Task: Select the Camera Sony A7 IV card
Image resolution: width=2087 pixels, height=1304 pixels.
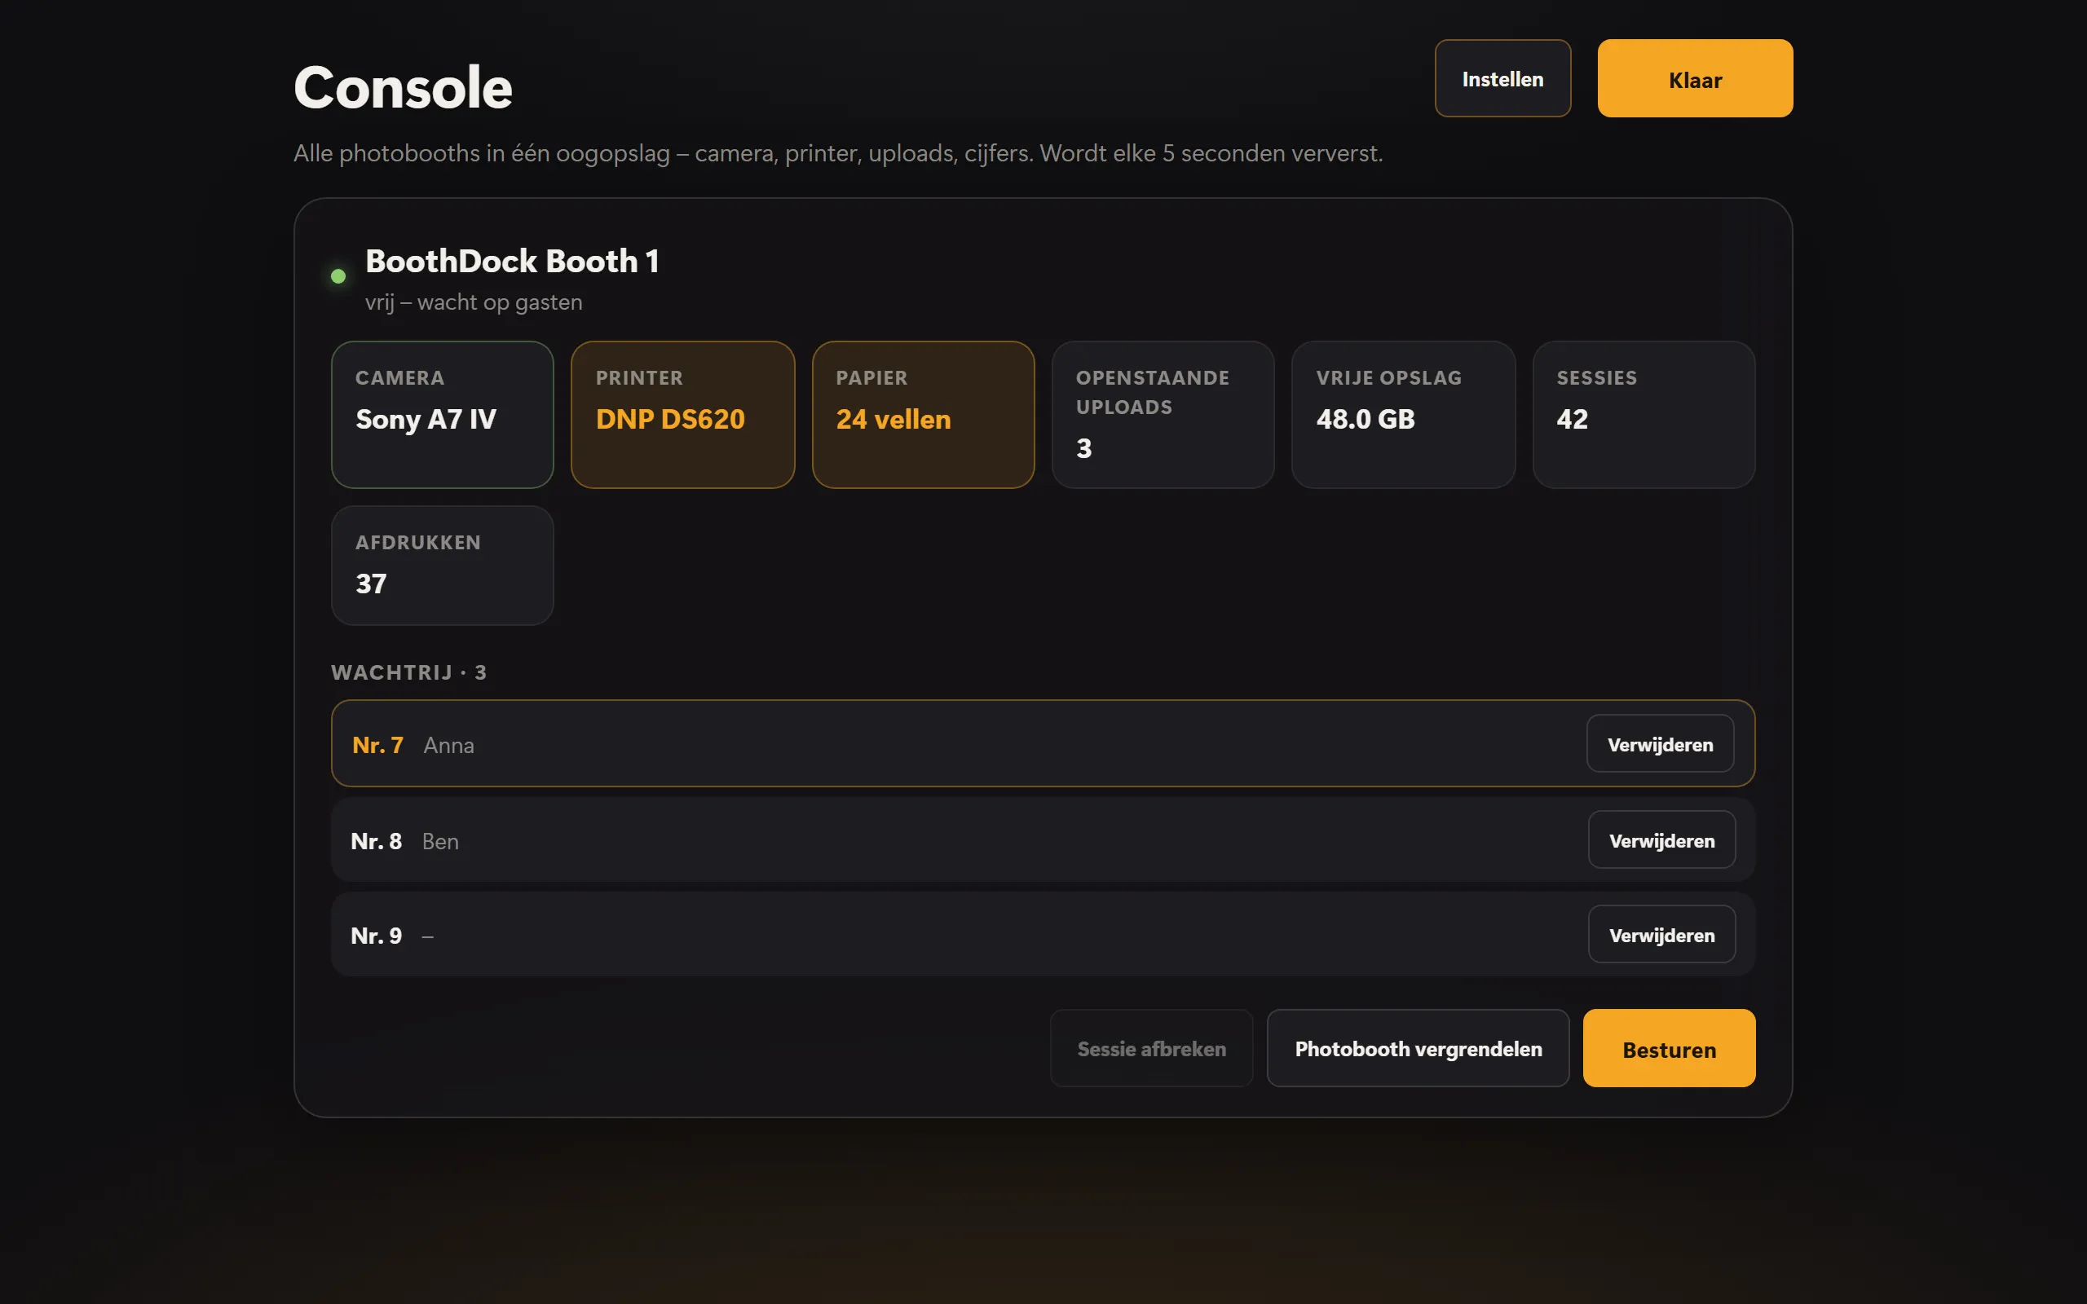Action: pyautogui.click(x=443, y=415)
